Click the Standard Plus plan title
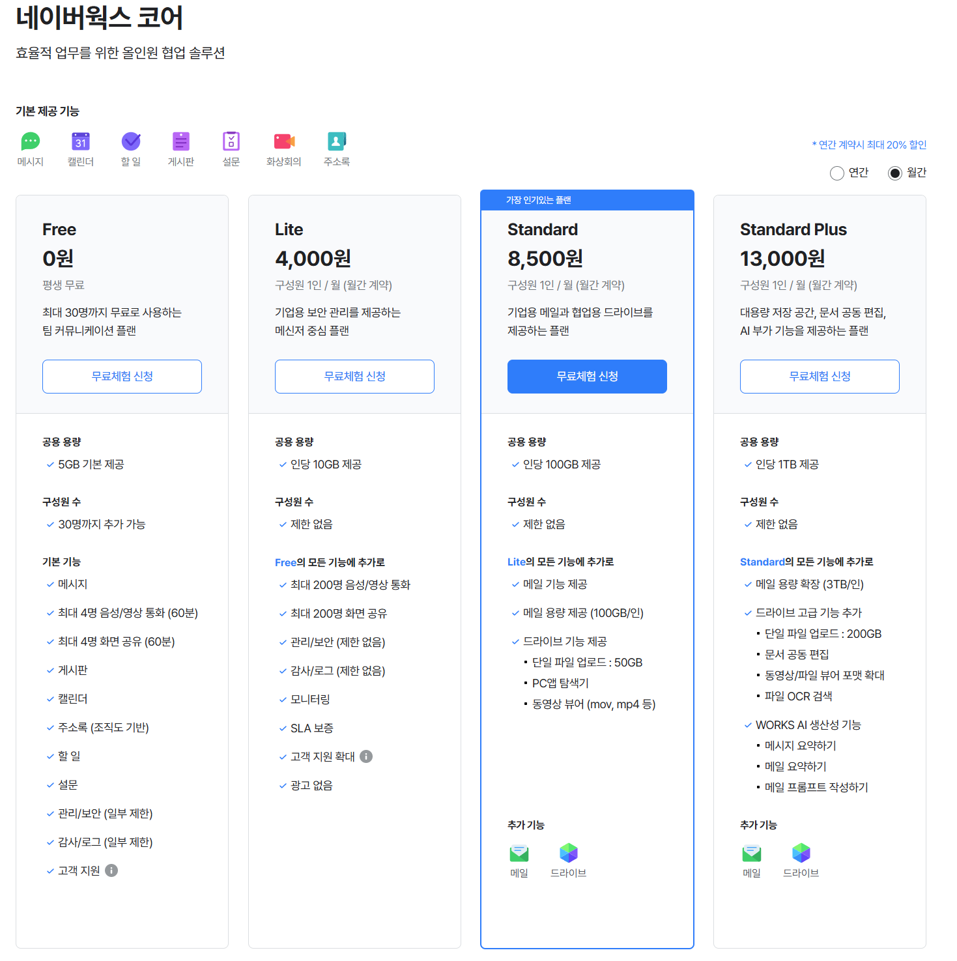Viewport: 957px width, 961px height. [793, 229]
